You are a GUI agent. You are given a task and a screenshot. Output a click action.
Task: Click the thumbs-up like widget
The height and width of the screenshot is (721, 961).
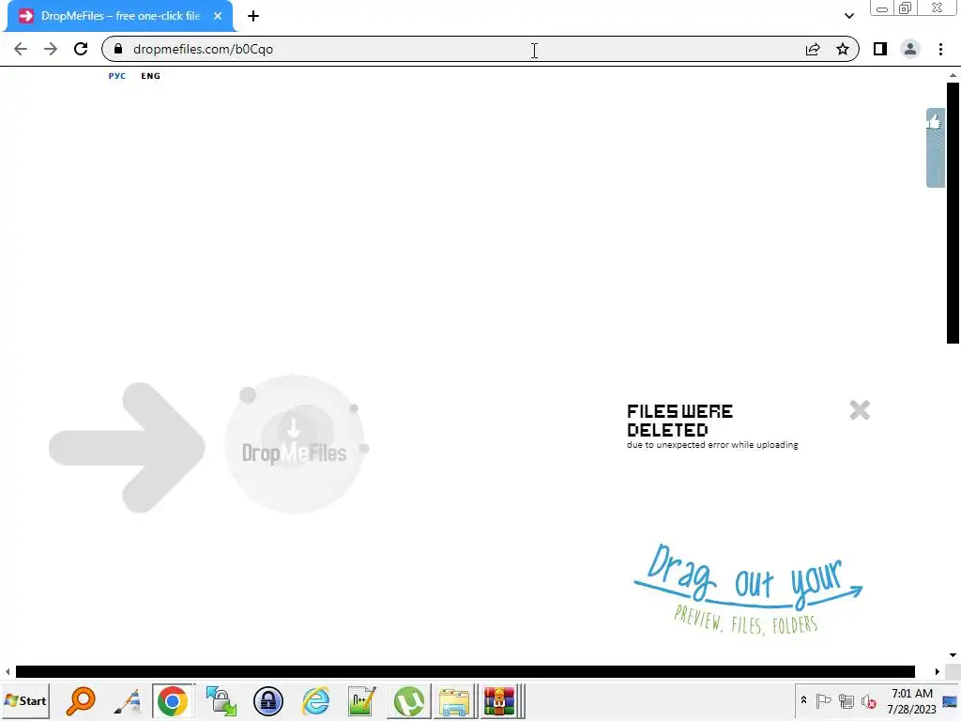(935, 147)
